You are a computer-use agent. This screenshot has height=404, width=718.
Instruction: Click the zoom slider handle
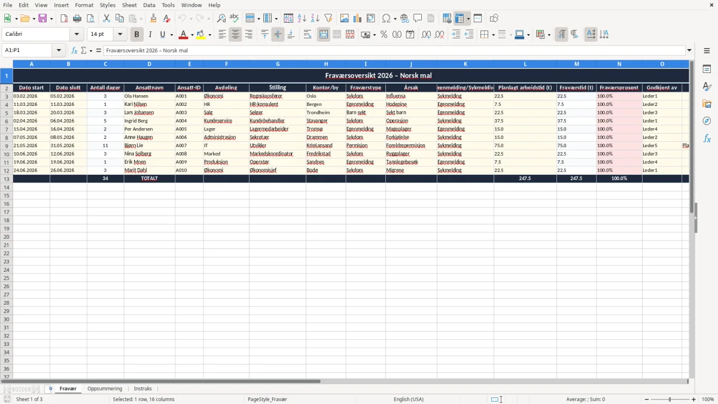[670, 399]
